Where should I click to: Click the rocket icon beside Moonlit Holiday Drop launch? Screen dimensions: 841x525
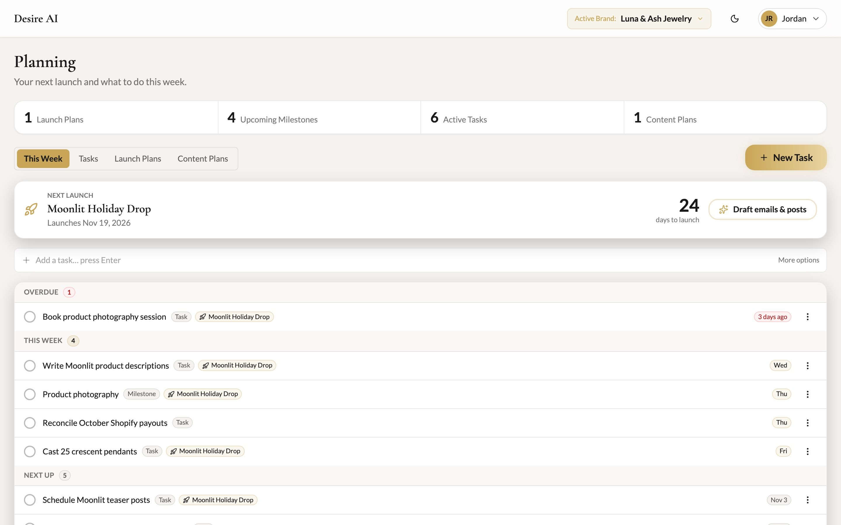pos(31,209)
